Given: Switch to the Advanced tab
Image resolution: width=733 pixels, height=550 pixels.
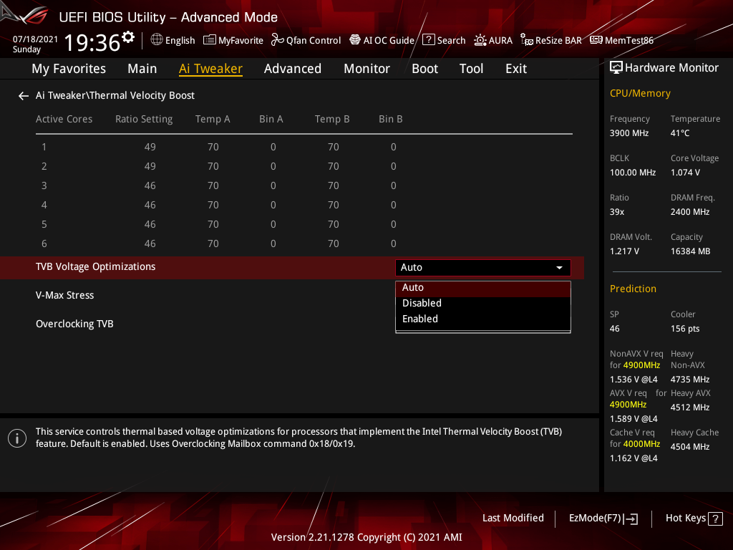Looking at the screenshot, I should click(x=293, y=68).
